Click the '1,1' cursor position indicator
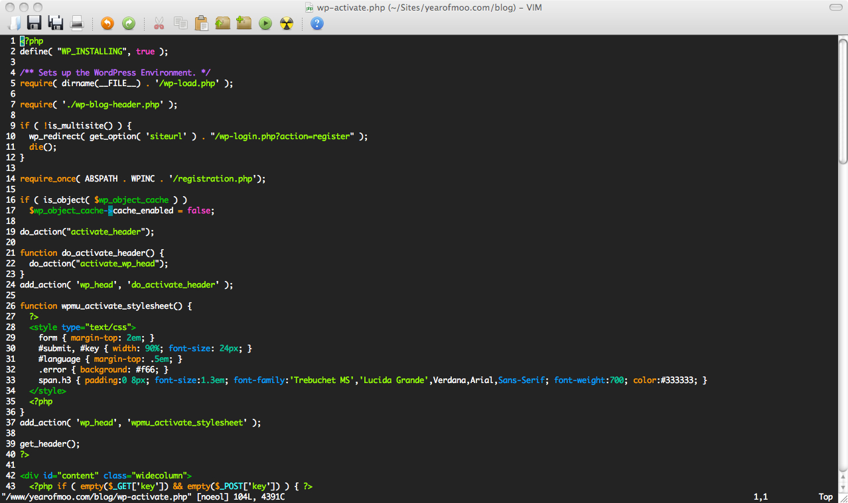The image size is (848, 503). (x=760, y=496)
